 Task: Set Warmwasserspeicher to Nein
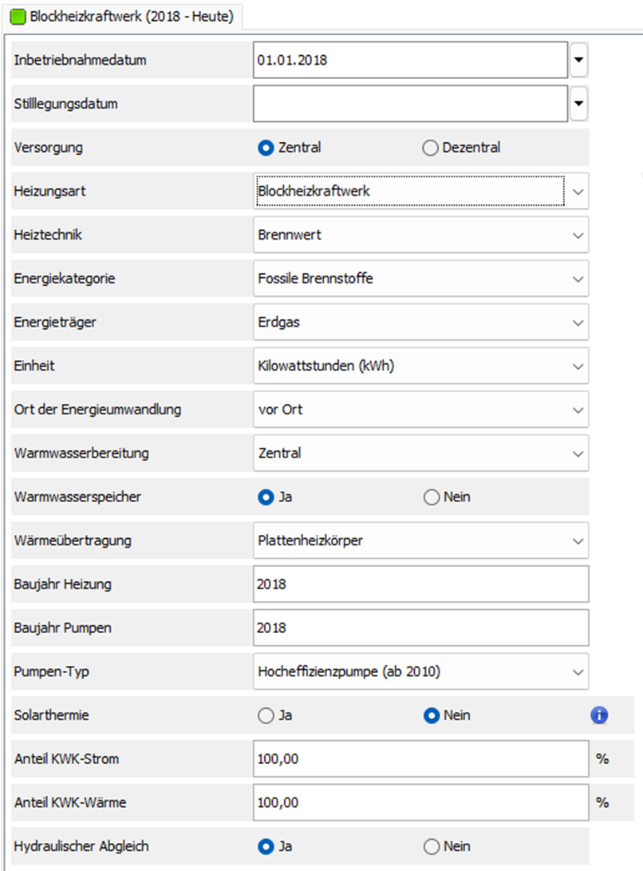(432, 497)
